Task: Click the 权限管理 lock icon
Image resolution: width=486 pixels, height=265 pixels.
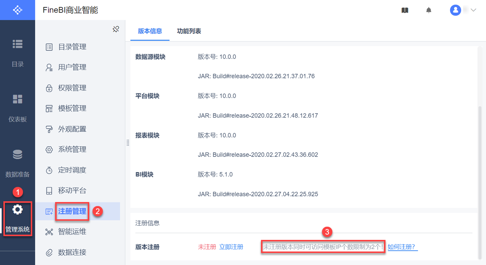Action: tap(49, 88)
